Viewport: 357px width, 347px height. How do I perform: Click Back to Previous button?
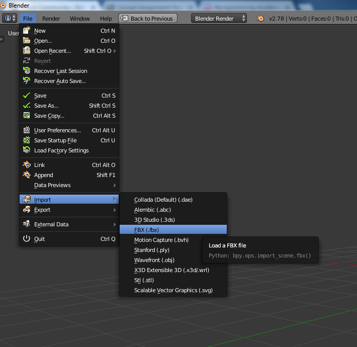148,19
